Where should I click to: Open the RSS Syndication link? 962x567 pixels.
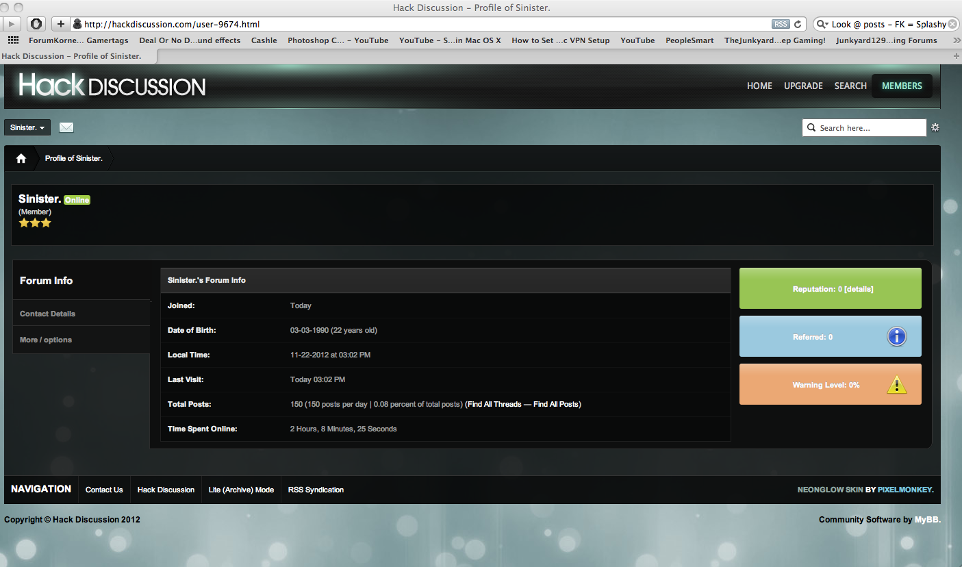pos(316,490)
